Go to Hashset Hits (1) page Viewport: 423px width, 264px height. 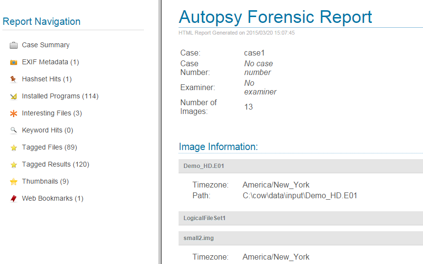pyautogui.click(x=47, y=79)
